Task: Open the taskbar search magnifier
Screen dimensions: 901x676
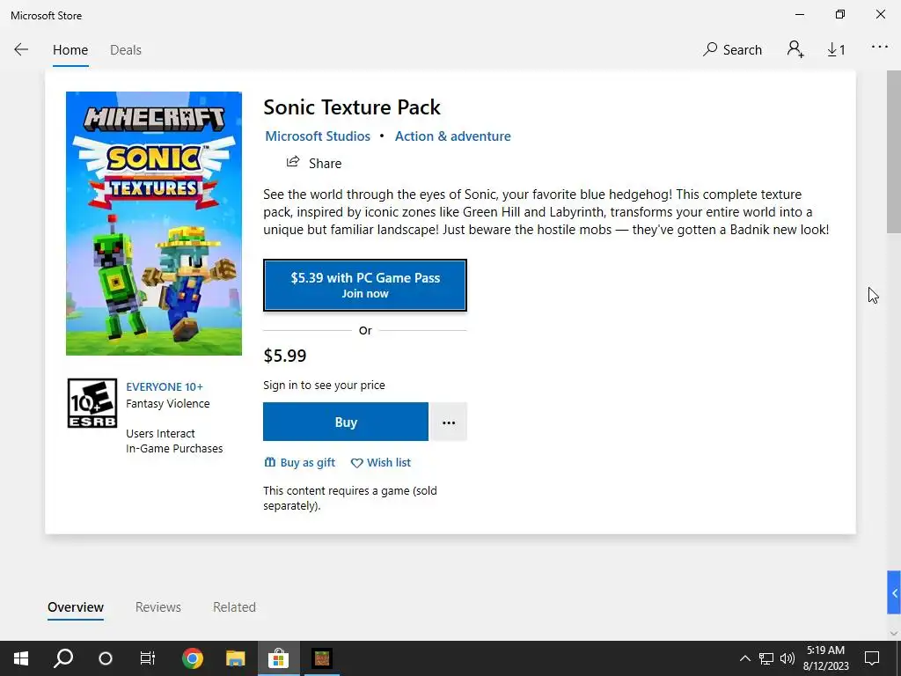Action: click(63, 658)
